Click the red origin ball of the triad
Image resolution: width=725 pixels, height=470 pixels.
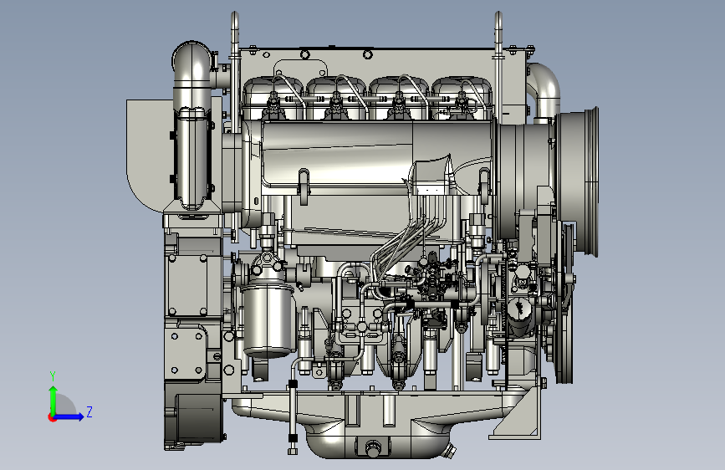pos(51,417)
